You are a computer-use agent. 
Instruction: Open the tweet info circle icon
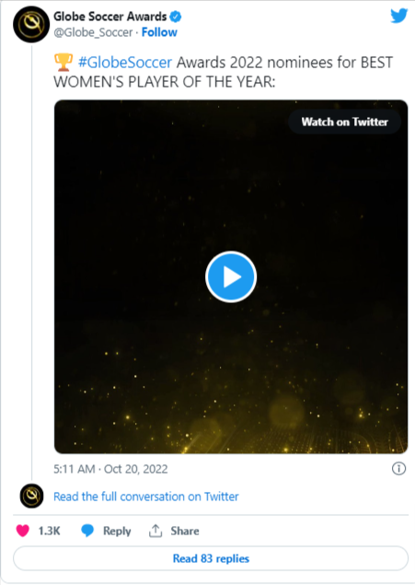(x=398, y=468)
